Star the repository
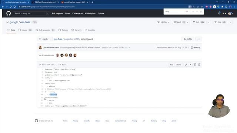Viewport: 237px width, 133px height. pyautogui.click(x=220, y=22)
